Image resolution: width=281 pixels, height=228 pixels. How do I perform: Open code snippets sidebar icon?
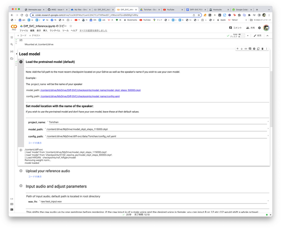coord(12,199)
